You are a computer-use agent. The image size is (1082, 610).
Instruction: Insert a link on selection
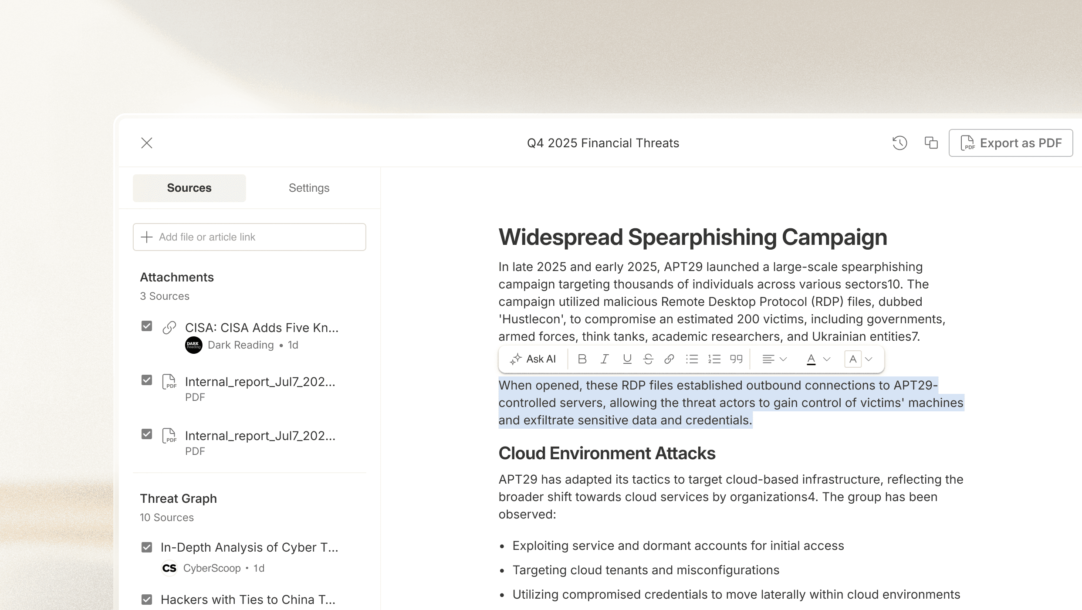click(x=669, y=359)
